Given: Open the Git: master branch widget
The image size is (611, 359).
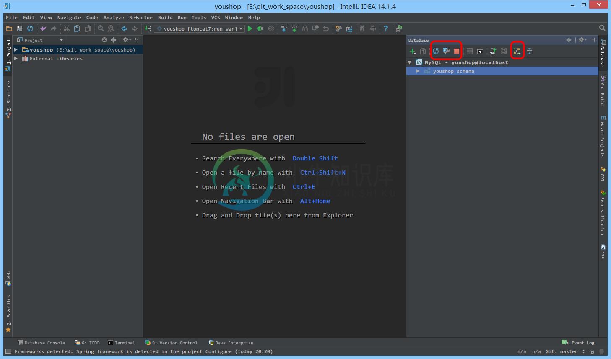Looking at the screenshot, I should (564, 351).
